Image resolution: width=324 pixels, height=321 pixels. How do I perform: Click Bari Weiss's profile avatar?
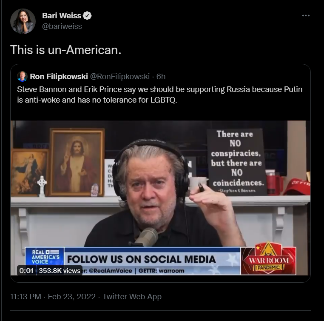coord(23,21)
